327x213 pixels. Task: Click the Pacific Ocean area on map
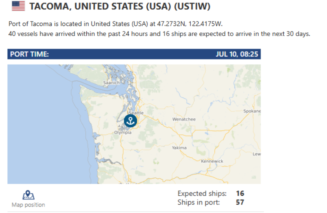[x=42, y=129]
